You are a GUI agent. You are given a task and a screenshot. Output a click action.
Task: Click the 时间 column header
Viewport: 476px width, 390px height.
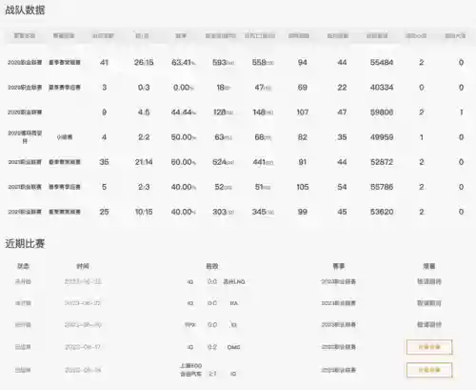point(83,266)
